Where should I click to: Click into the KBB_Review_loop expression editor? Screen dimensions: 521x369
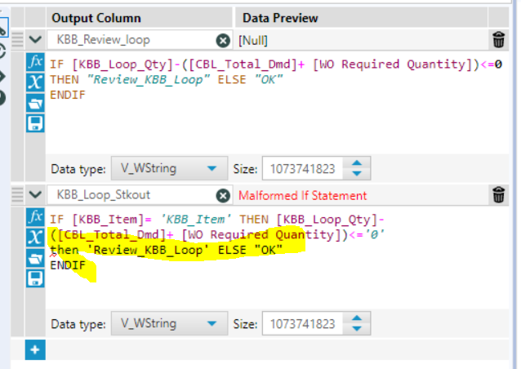click(277, 103)
